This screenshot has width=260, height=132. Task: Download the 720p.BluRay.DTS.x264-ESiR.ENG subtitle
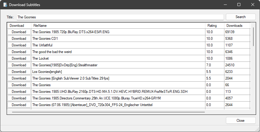[x=19, y=32]
